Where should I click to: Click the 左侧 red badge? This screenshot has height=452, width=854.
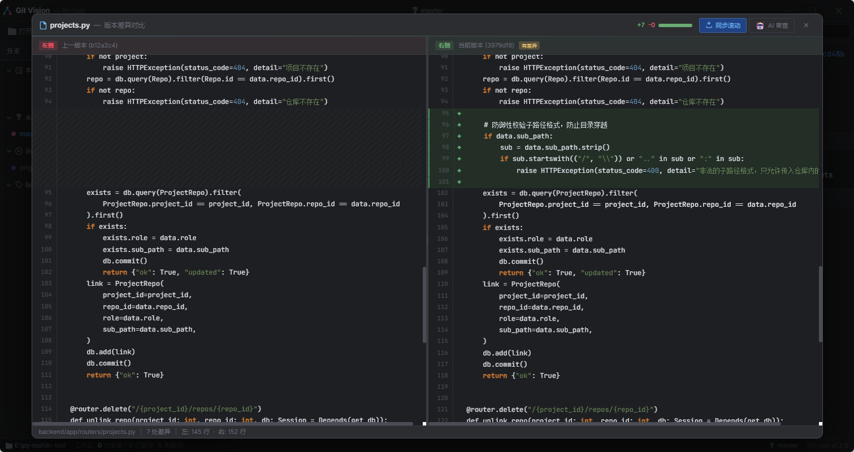point(49,45)
